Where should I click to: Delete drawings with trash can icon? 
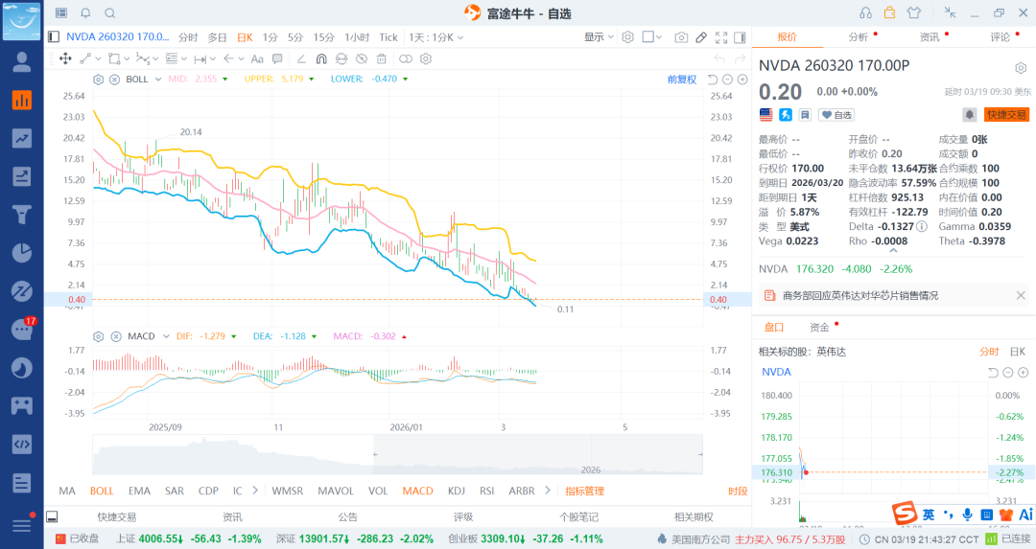tap(381, 58)
